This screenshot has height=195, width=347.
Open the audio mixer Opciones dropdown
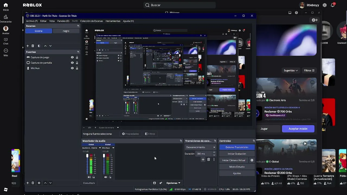click(173, 183)
